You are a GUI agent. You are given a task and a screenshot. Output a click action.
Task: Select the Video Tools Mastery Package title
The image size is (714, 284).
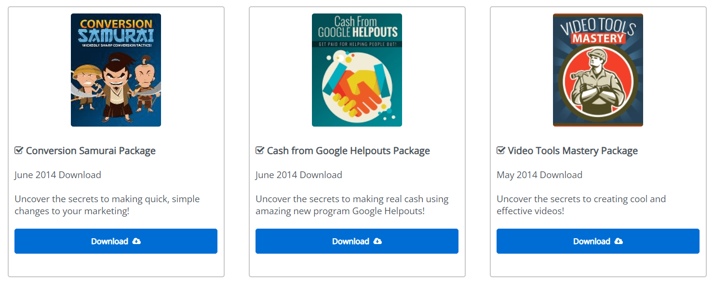click(573, 151)
